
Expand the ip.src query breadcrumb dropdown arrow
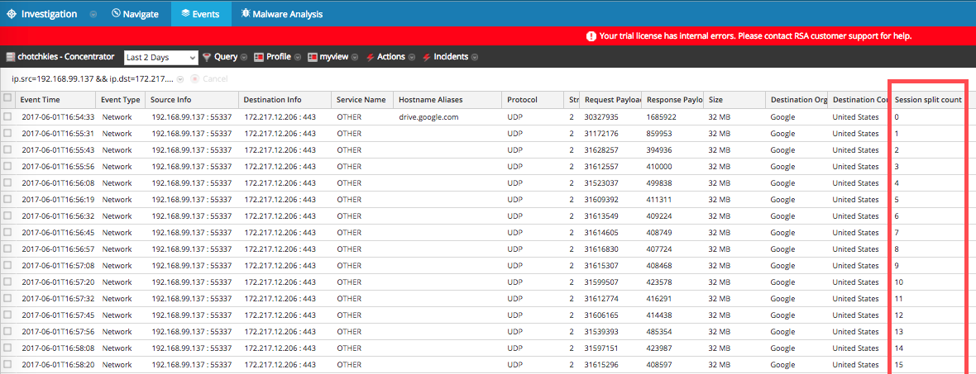(181, 78)
